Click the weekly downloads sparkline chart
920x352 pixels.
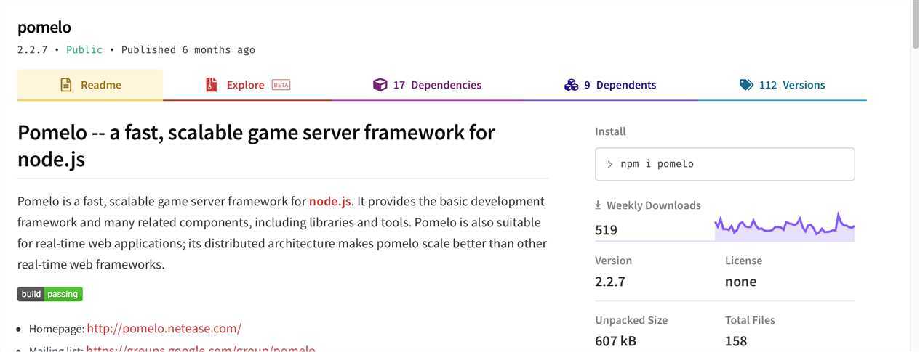click(785, 227)
